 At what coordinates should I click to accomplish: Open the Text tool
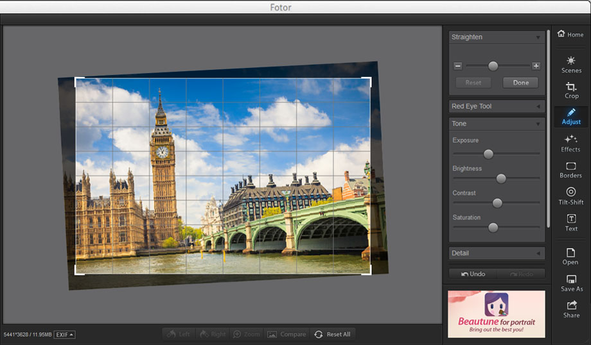571,222
